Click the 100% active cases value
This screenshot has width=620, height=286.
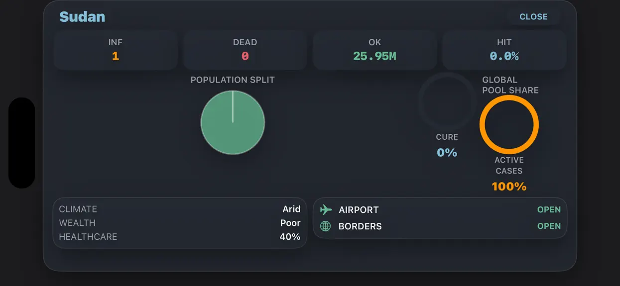[509, 187]
